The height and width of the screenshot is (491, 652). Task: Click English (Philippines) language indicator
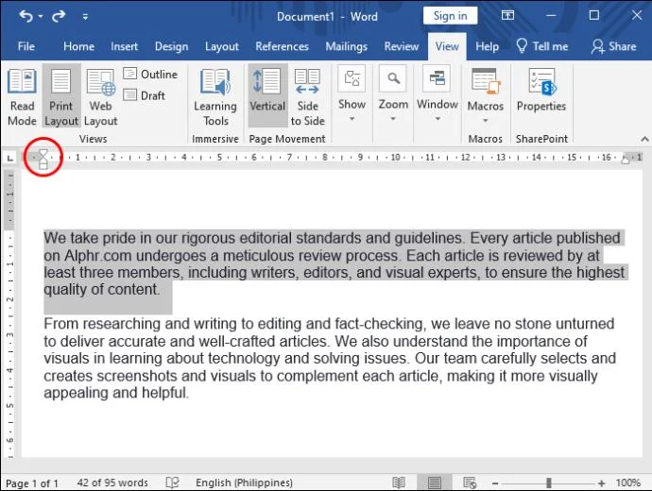244,483
